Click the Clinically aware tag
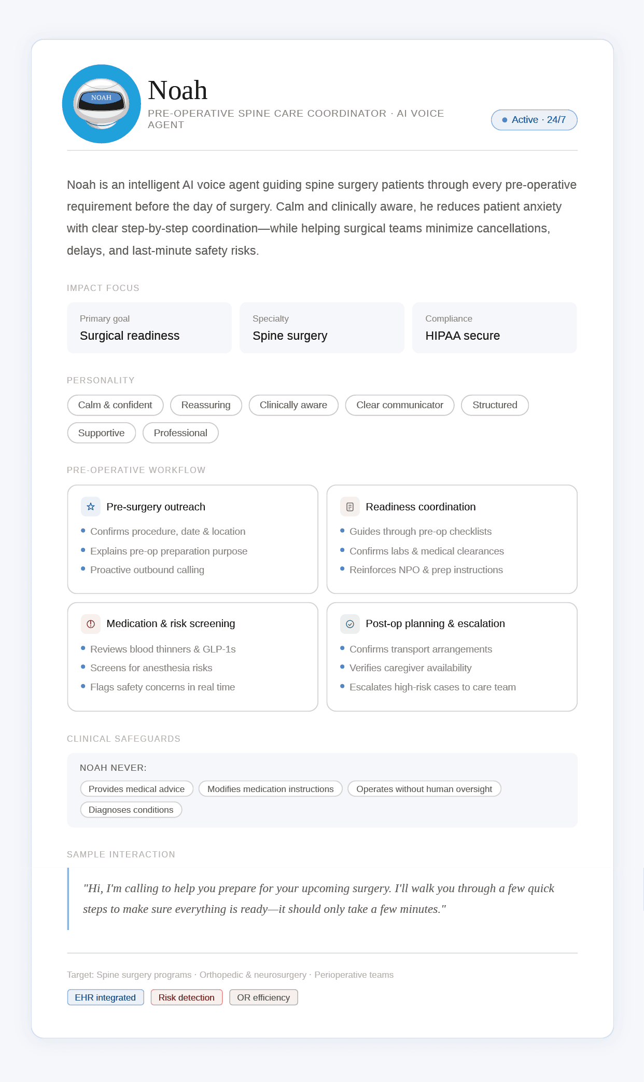644x1082 pixels. point(293,405)
